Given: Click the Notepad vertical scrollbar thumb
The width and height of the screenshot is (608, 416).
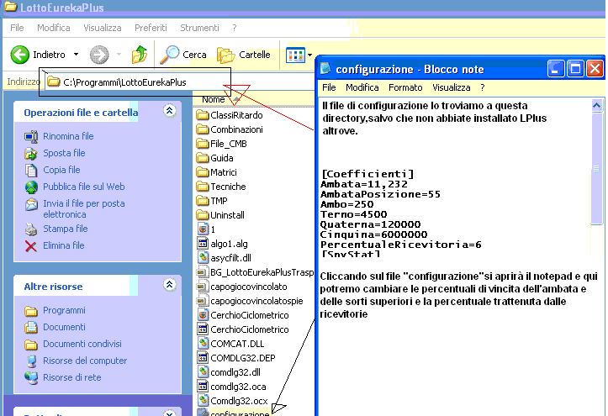Looking at the screenshot, I should pos(597,168).
